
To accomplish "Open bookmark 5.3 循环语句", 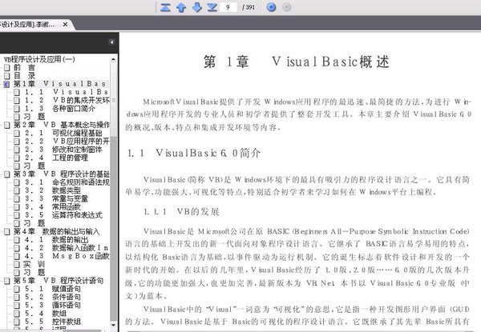I will point(52,305).
